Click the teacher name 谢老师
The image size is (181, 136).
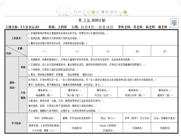coord(163,27)
